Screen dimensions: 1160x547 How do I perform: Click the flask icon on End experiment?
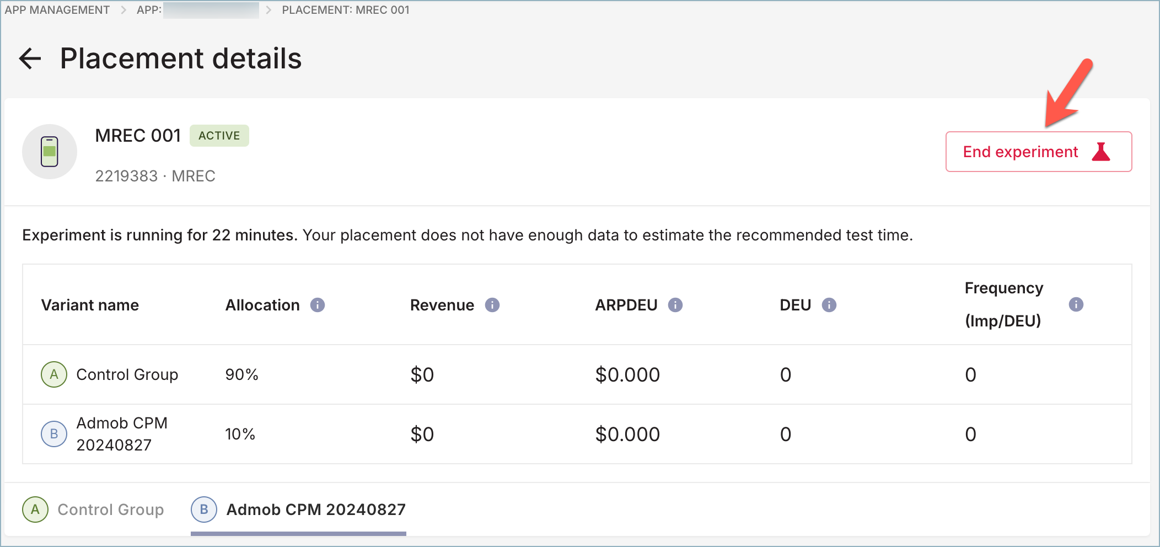(x=1101, y=152)
